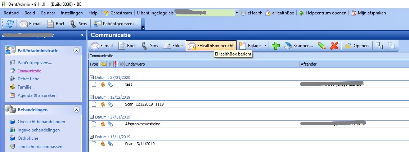
Task: Click the blue refresh arrows icon
Action: (10, 24)
